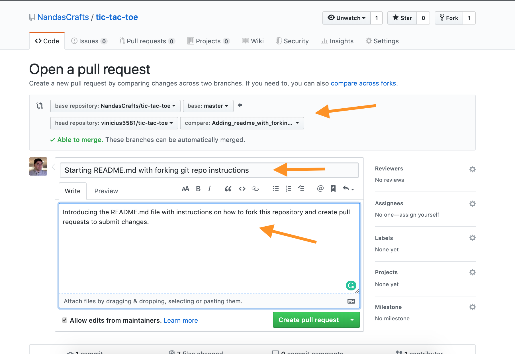Toggle bold formatting in the editor toolbar

(x=198, y=189)
